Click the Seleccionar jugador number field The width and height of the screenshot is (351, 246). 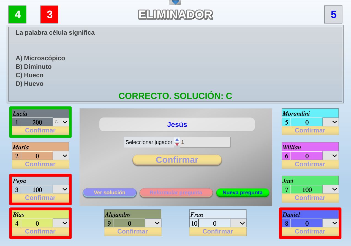click(205, 142)
